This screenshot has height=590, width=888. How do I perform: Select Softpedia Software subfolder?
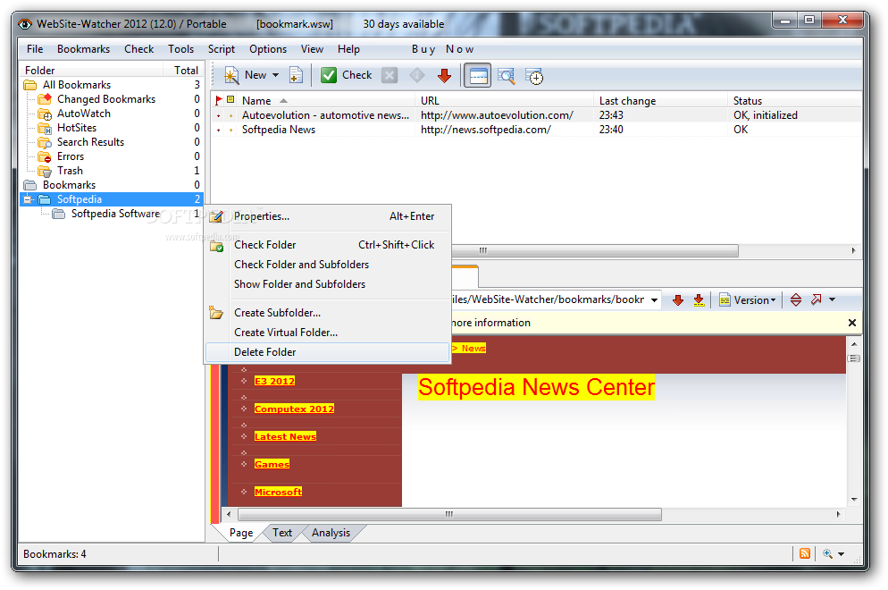click(115, 214)
